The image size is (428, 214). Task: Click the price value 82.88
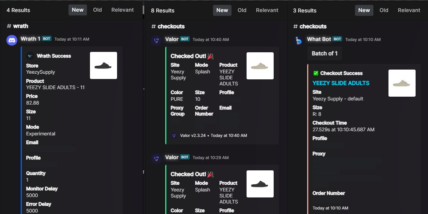[x=32, y=103]
